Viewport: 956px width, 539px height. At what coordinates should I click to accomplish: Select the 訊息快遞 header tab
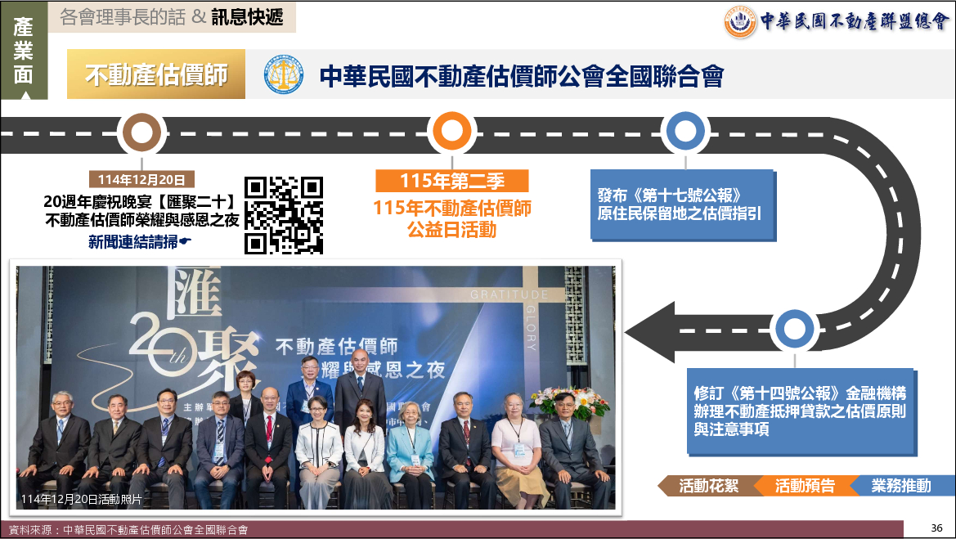(x=247, y=17)
